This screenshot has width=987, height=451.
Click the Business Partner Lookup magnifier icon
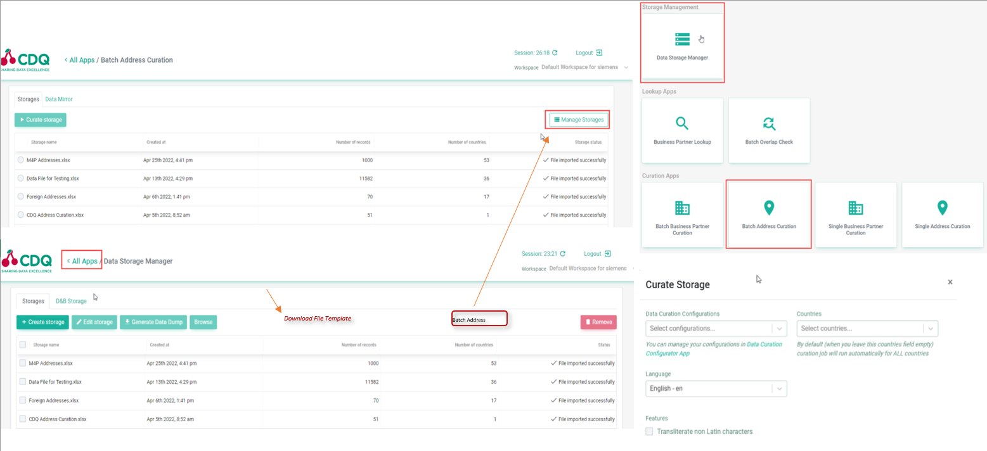tap(682, 124)
